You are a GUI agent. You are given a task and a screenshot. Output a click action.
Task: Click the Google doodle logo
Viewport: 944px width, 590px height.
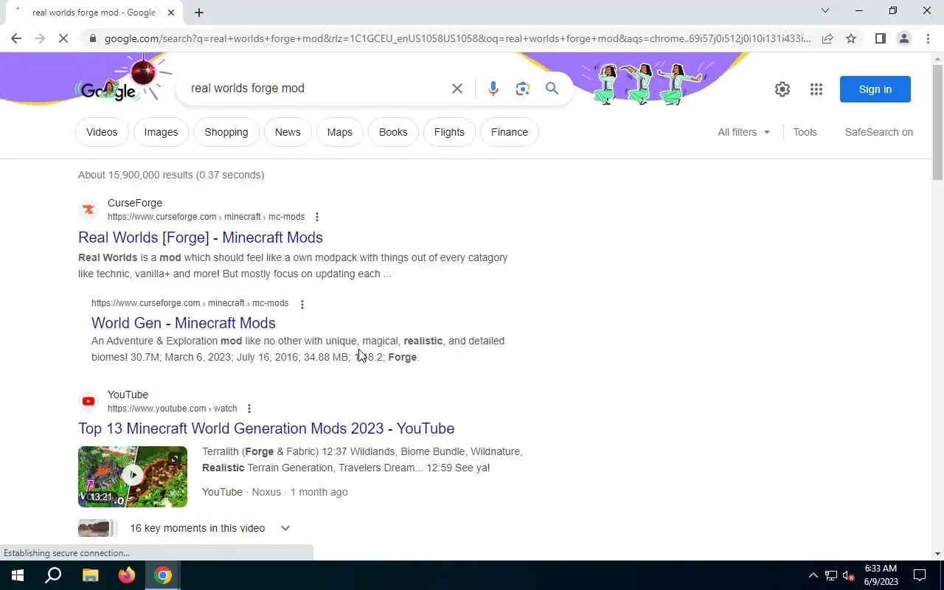(x=108, y=91)
